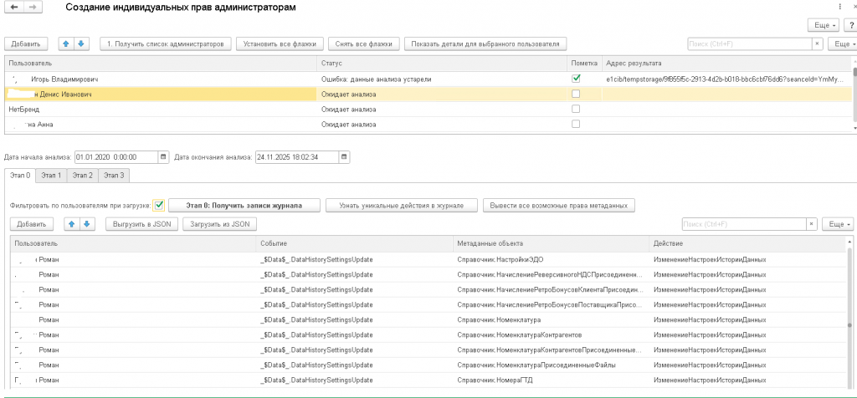The height and width of the screenshot is (398, 857).
Task: Open the Этап 3 tab
Action: pyautogui.click(x=112, y=176)
